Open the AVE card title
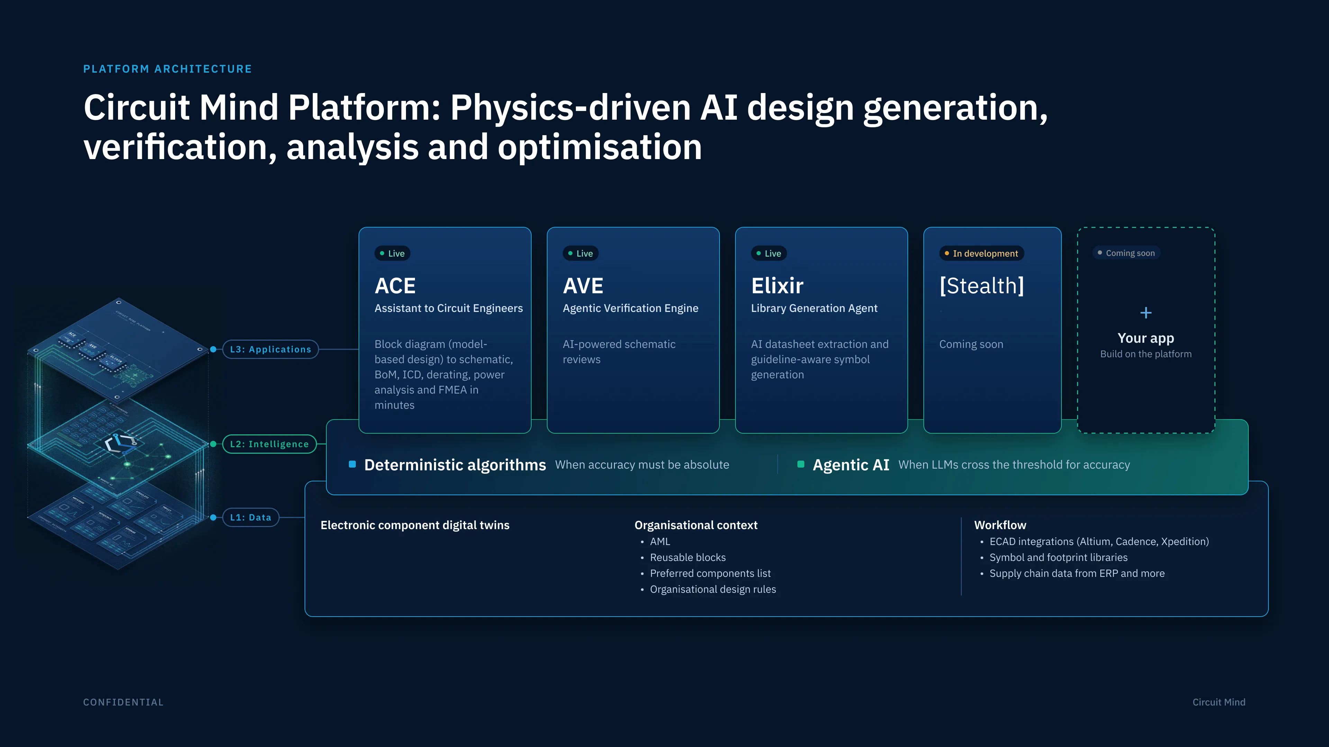 click(583, 286)
